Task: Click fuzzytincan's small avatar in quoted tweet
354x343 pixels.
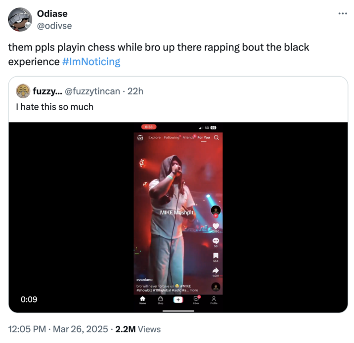Action: pyautogui.click(x=23, y=91)
